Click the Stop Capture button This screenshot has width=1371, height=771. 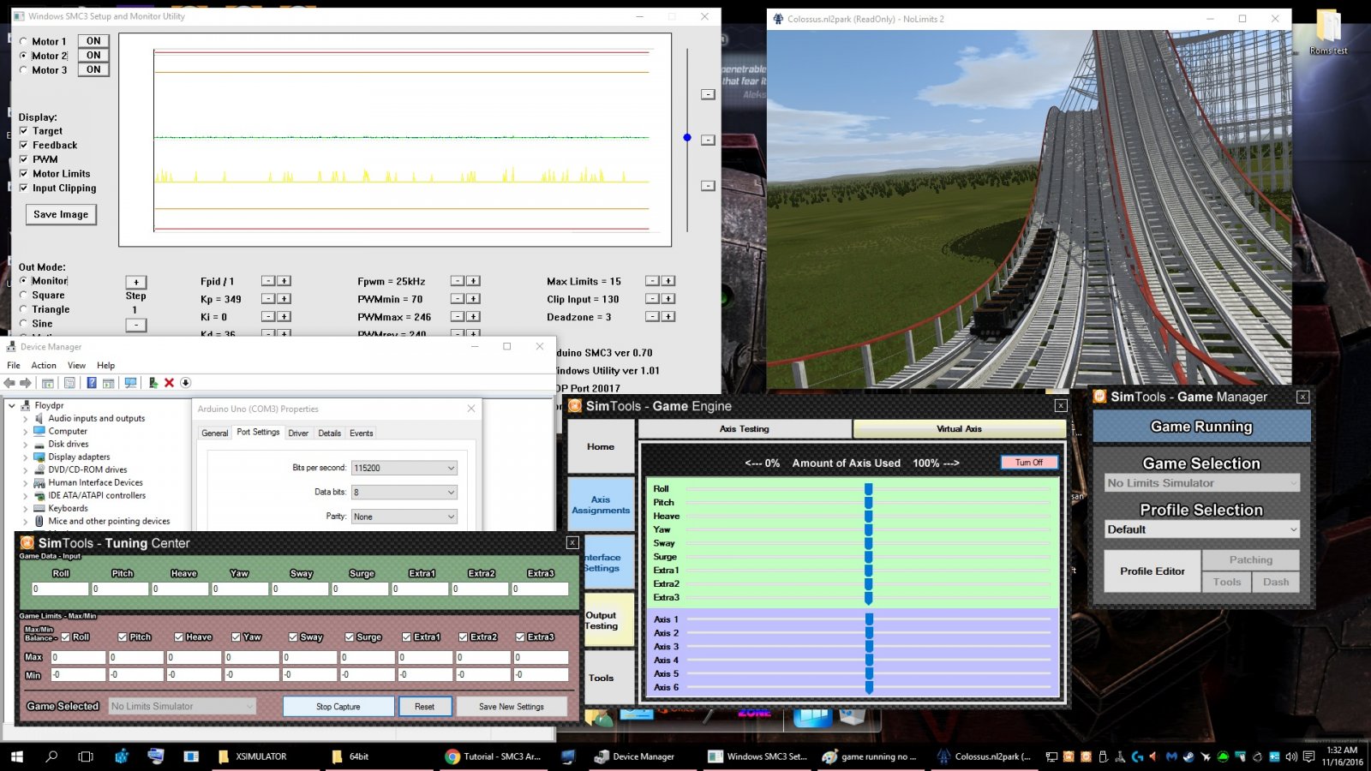[338, 707]
